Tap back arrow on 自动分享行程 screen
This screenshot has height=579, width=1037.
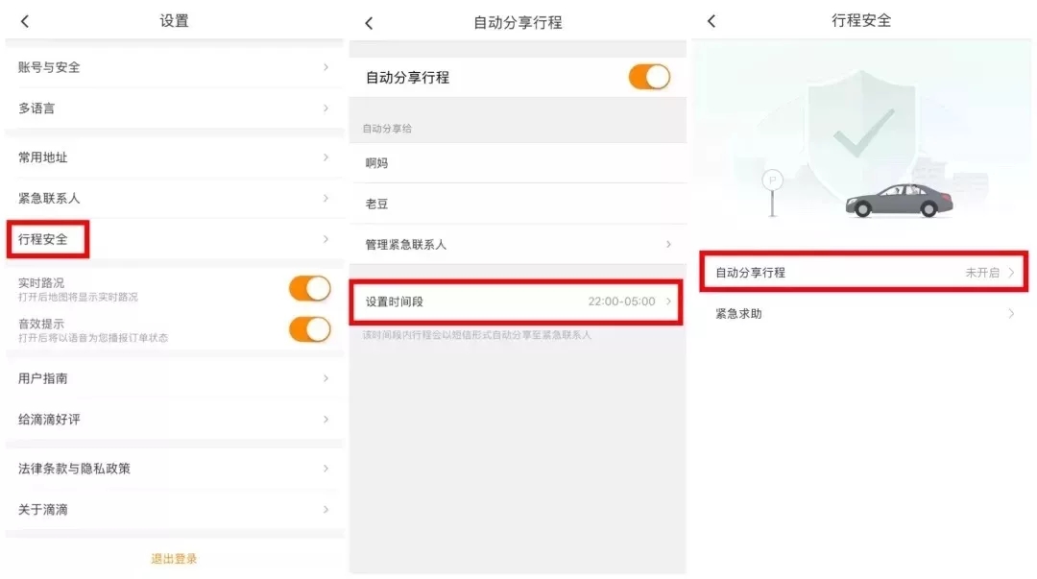369,23
